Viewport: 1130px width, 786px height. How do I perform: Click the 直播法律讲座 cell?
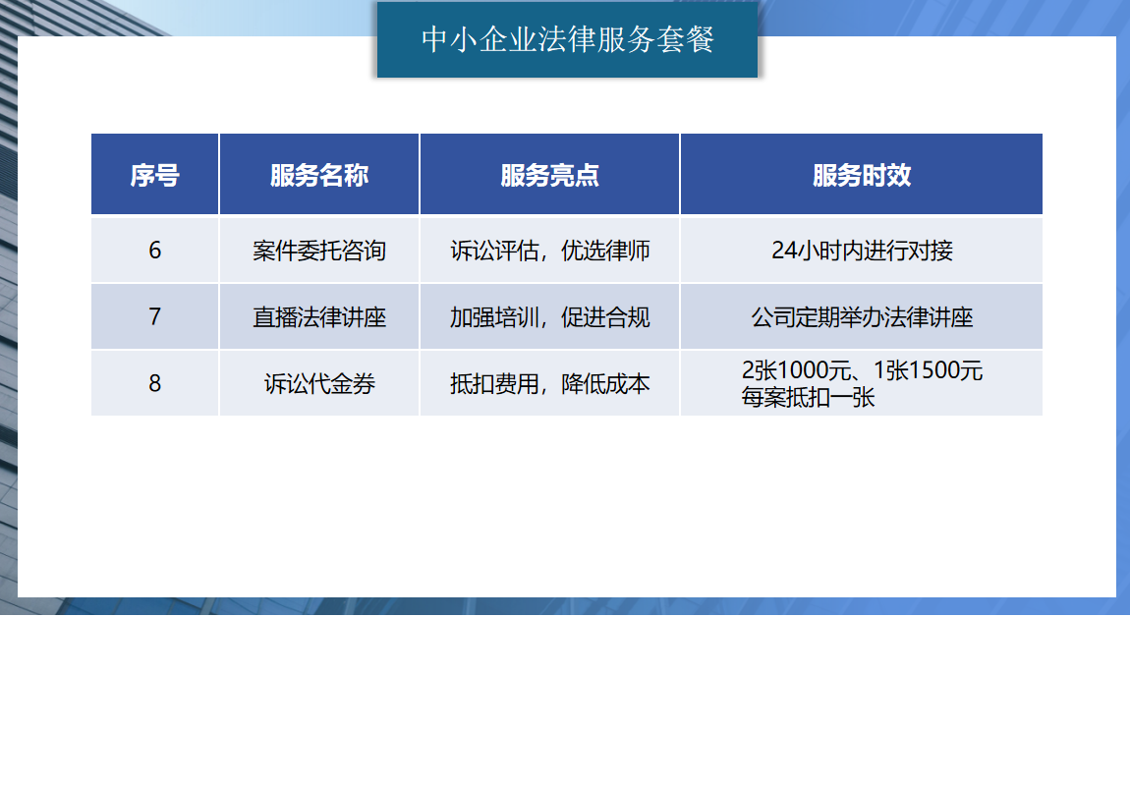tap(319, 316)
